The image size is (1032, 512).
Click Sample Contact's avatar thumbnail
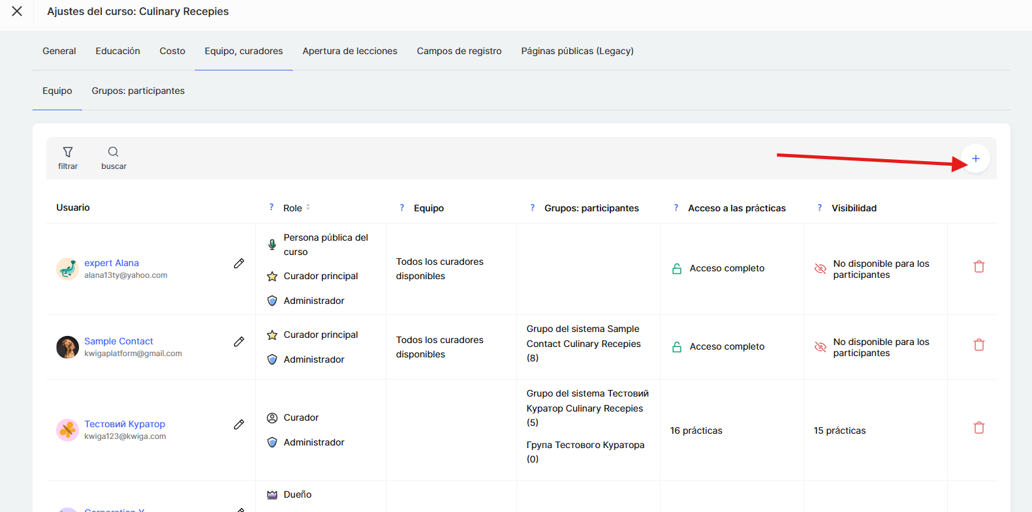coord(67,347)
